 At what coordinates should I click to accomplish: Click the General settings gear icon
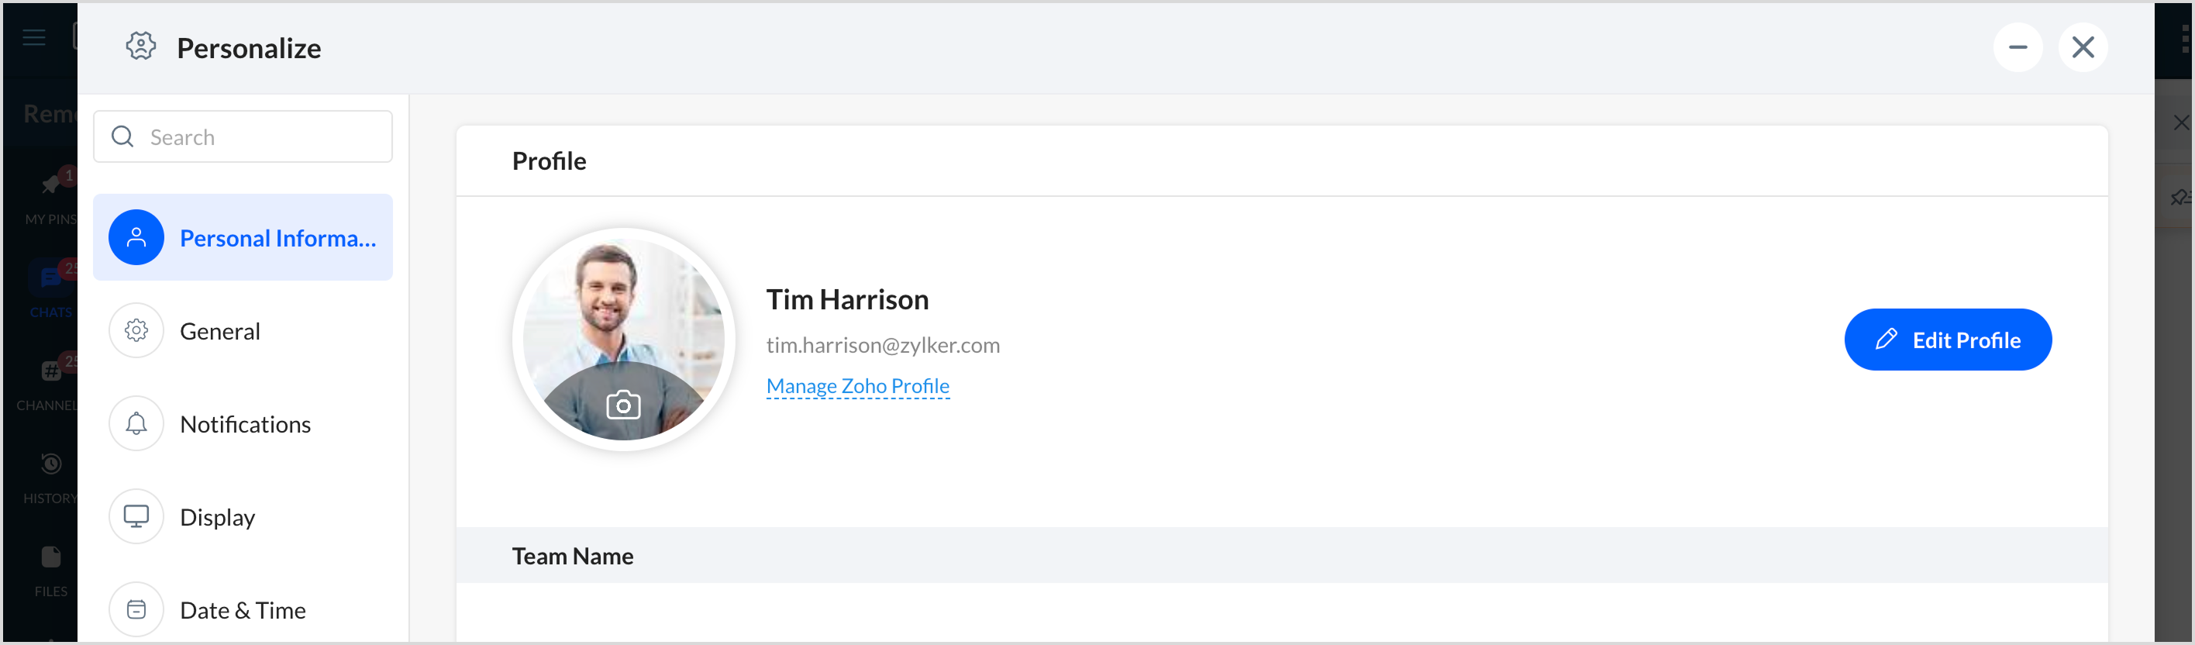[136, 330]
